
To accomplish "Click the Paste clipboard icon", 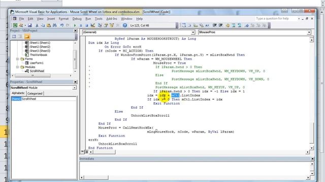I will [49, 25].
